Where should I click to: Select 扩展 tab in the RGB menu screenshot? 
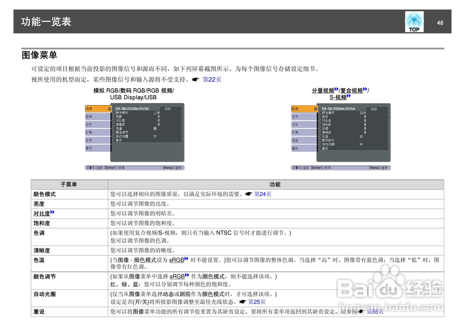click(x=98, y=132)
